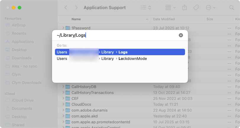The width and height of the screenshot is (240, 128).
Task: Click the iCloud Drive cloud icon
Action: tap(8, 100)
